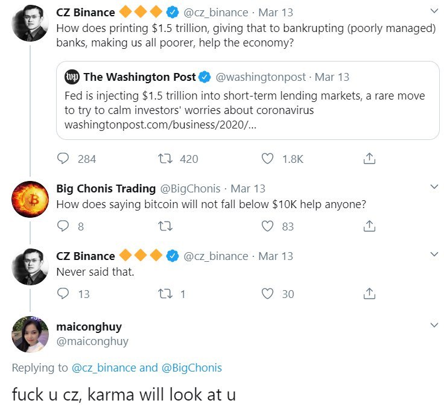Open the chevron menu on maiconghuy's tweet
This screenshot has height=415, width=444.
click(434, 325)
